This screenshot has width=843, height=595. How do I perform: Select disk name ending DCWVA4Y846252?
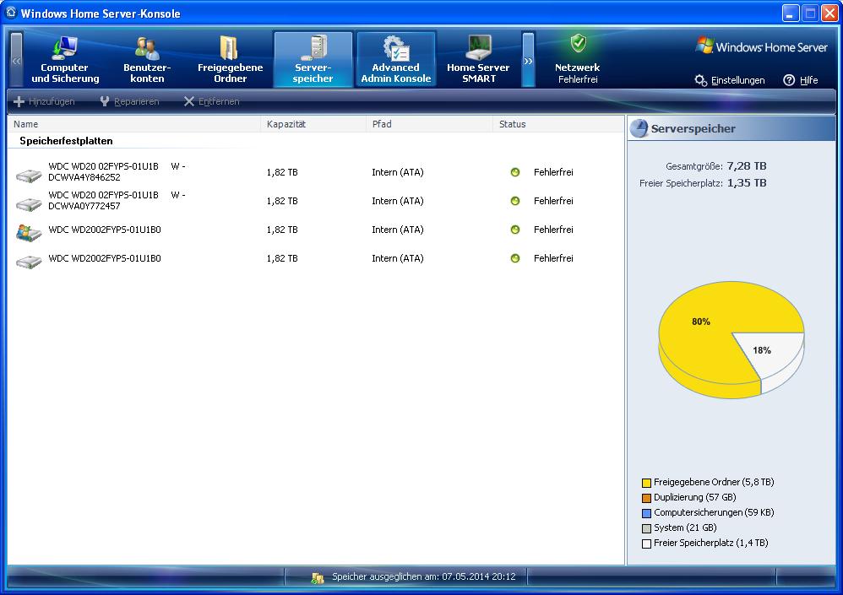[x=117, y=172]
